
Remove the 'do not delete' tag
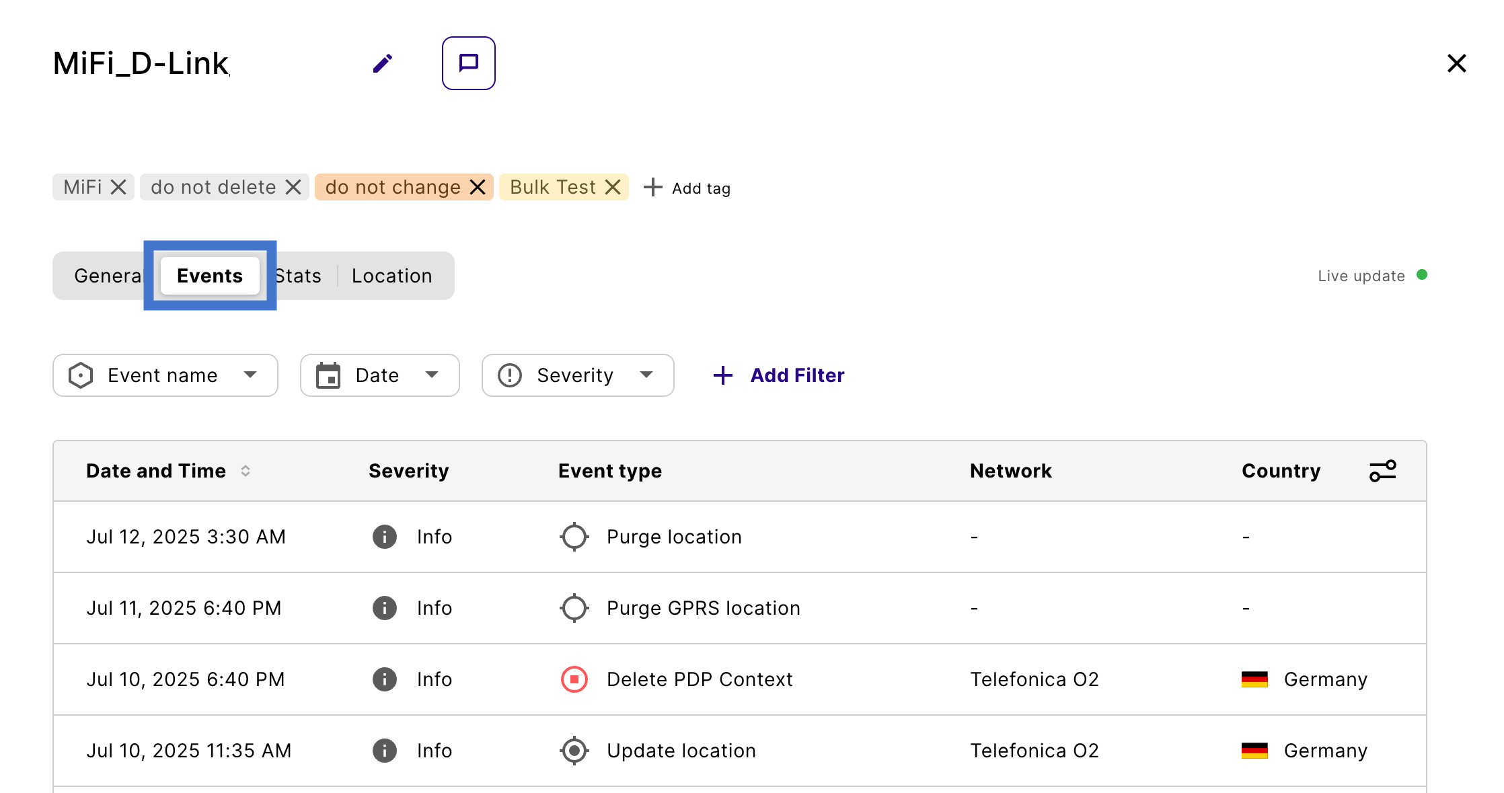293,187
